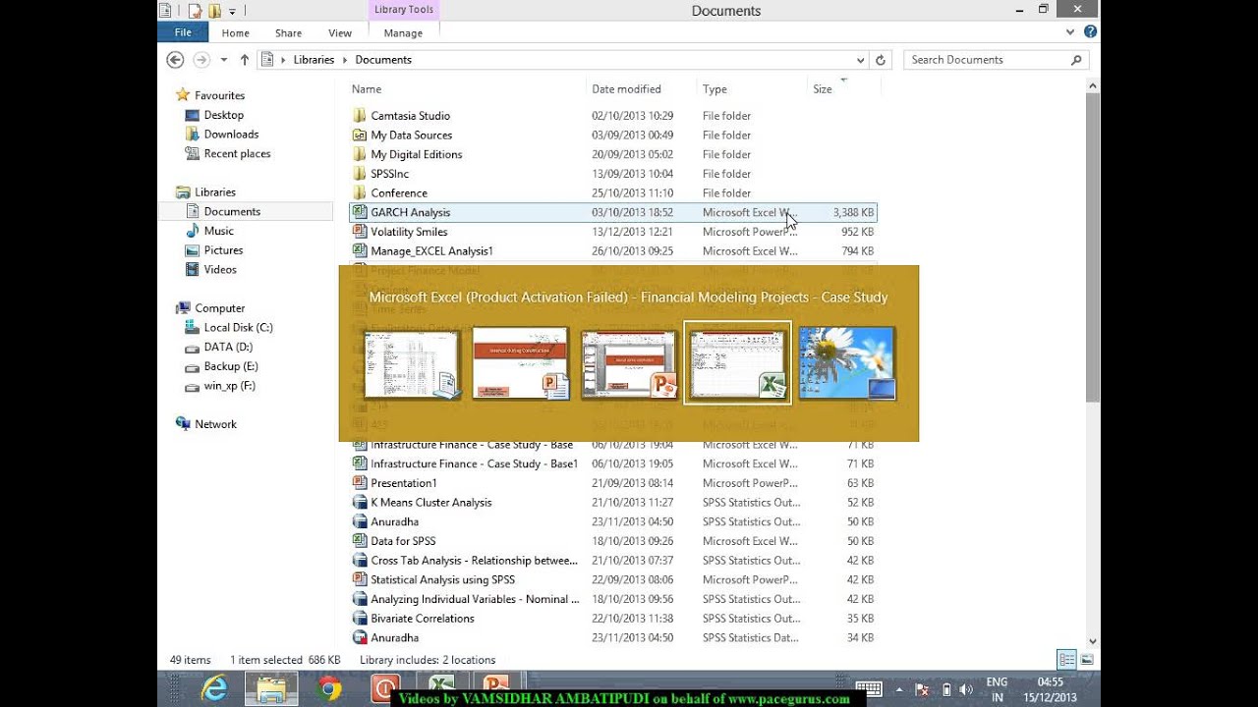Select Desktop under Favourites
The width and height of the screenshot is (1258, 707).
(x=223, y=115)
